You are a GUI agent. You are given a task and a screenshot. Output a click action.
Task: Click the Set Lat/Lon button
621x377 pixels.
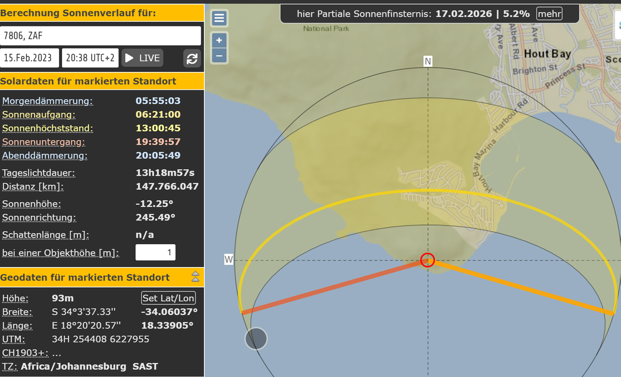pyautogui.click(x=169, y=298)
